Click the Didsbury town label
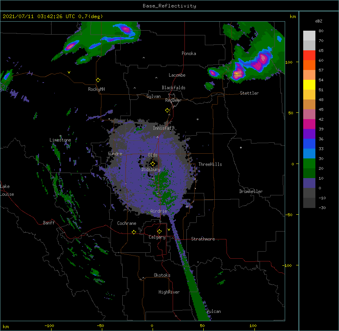Image resolution: width=339 pixels, height=331 pixels. coord(151,169)
